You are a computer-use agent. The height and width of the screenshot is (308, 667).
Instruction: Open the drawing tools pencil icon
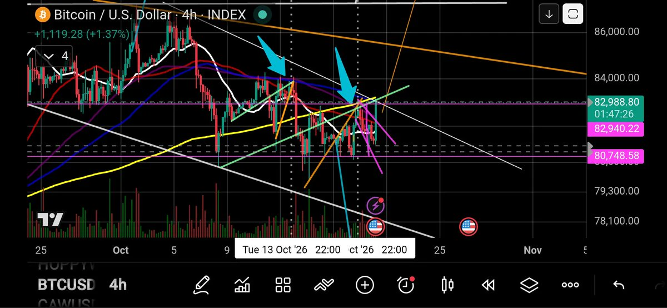click(x=202, y=285)
